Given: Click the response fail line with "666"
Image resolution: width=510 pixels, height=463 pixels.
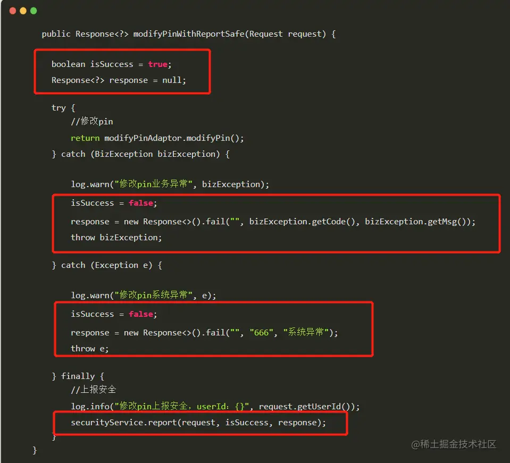Looking at the screenshot, I should (x=205, y=332).
